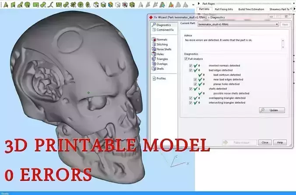The image size is (296, 195).
Task: Toggle bad edges detected checkbox
Action: 190,70
